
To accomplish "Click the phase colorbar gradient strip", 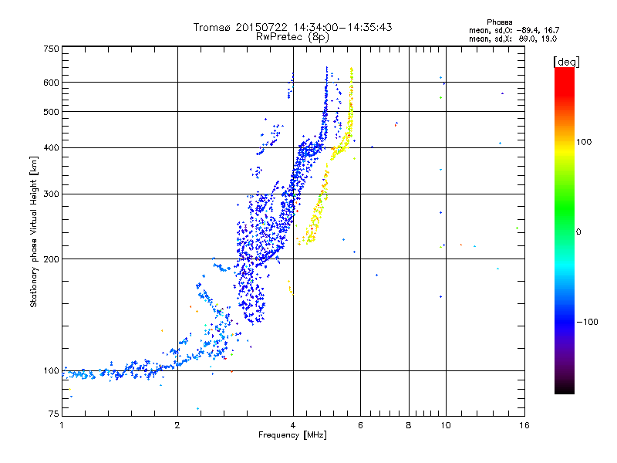I will tap(565, 230).
